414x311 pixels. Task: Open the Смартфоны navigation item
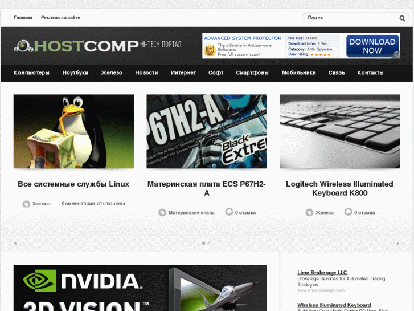[252, 73]
